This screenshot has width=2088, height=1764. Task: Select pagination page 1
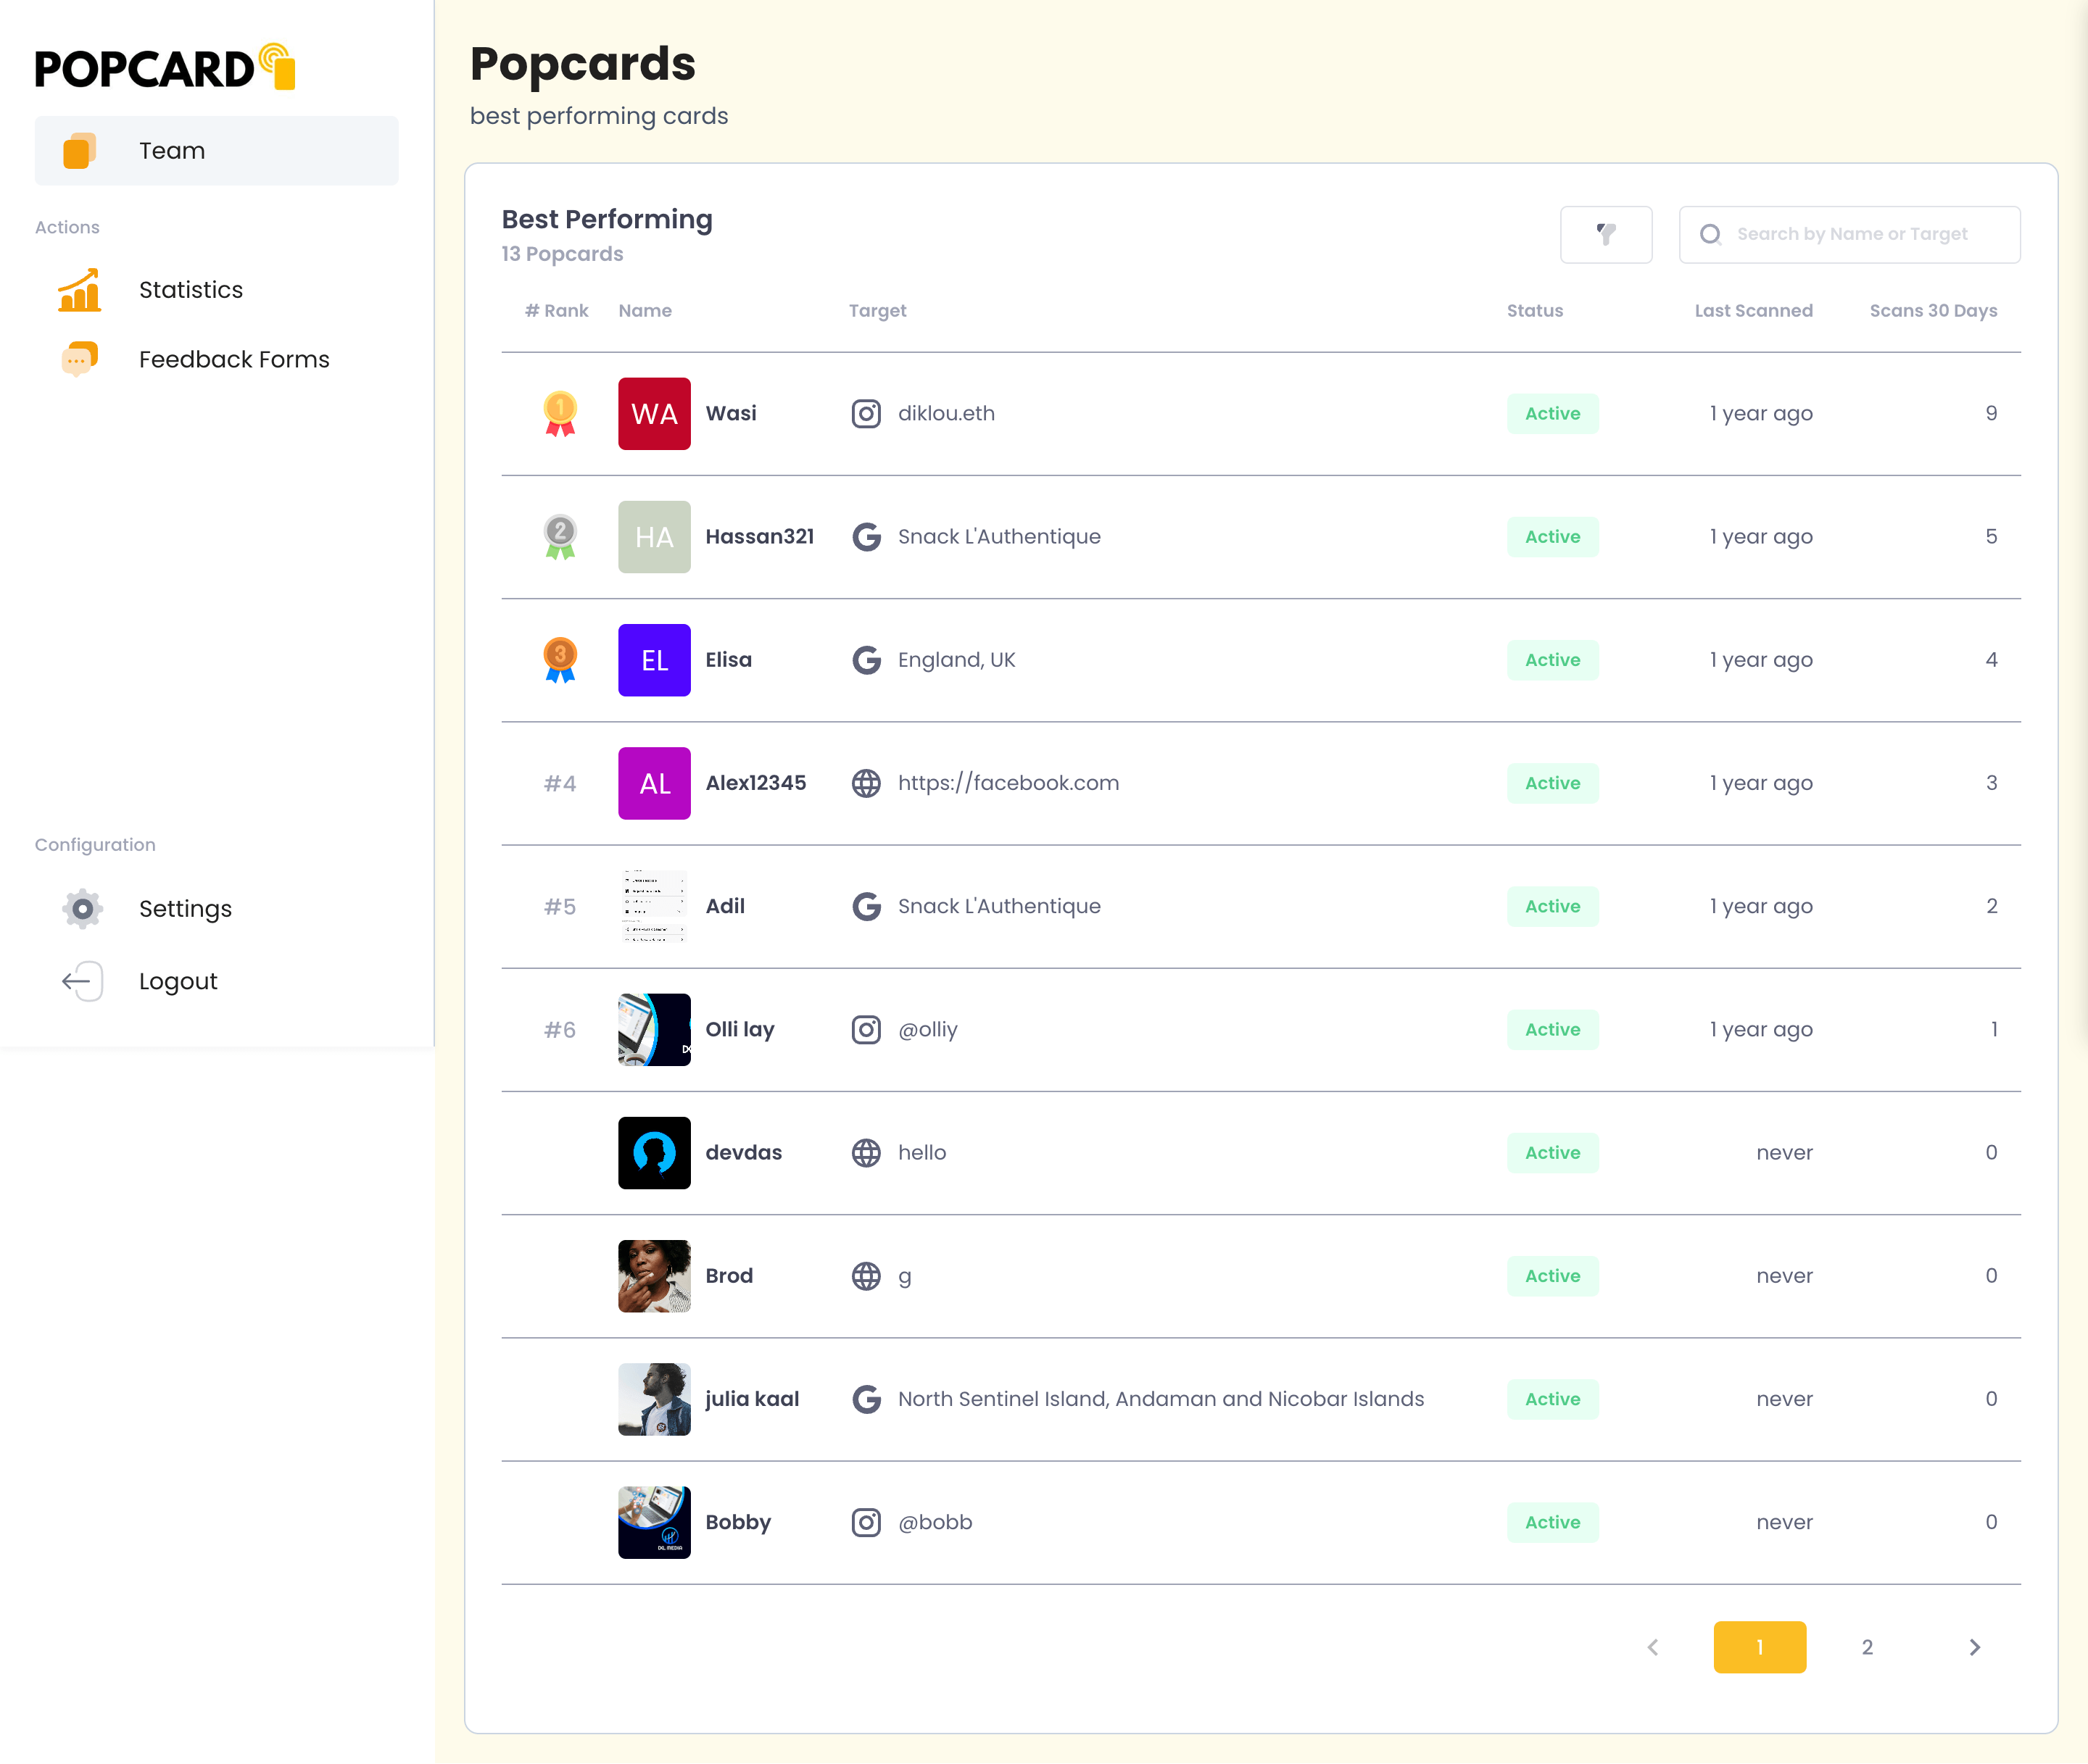pos(1759,1647)
